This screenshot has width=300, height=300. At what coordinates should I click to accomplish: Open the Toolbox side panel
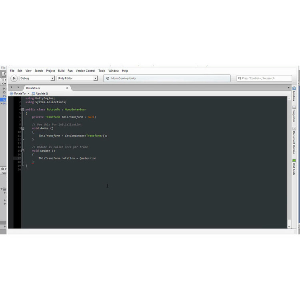click(294, 94)
